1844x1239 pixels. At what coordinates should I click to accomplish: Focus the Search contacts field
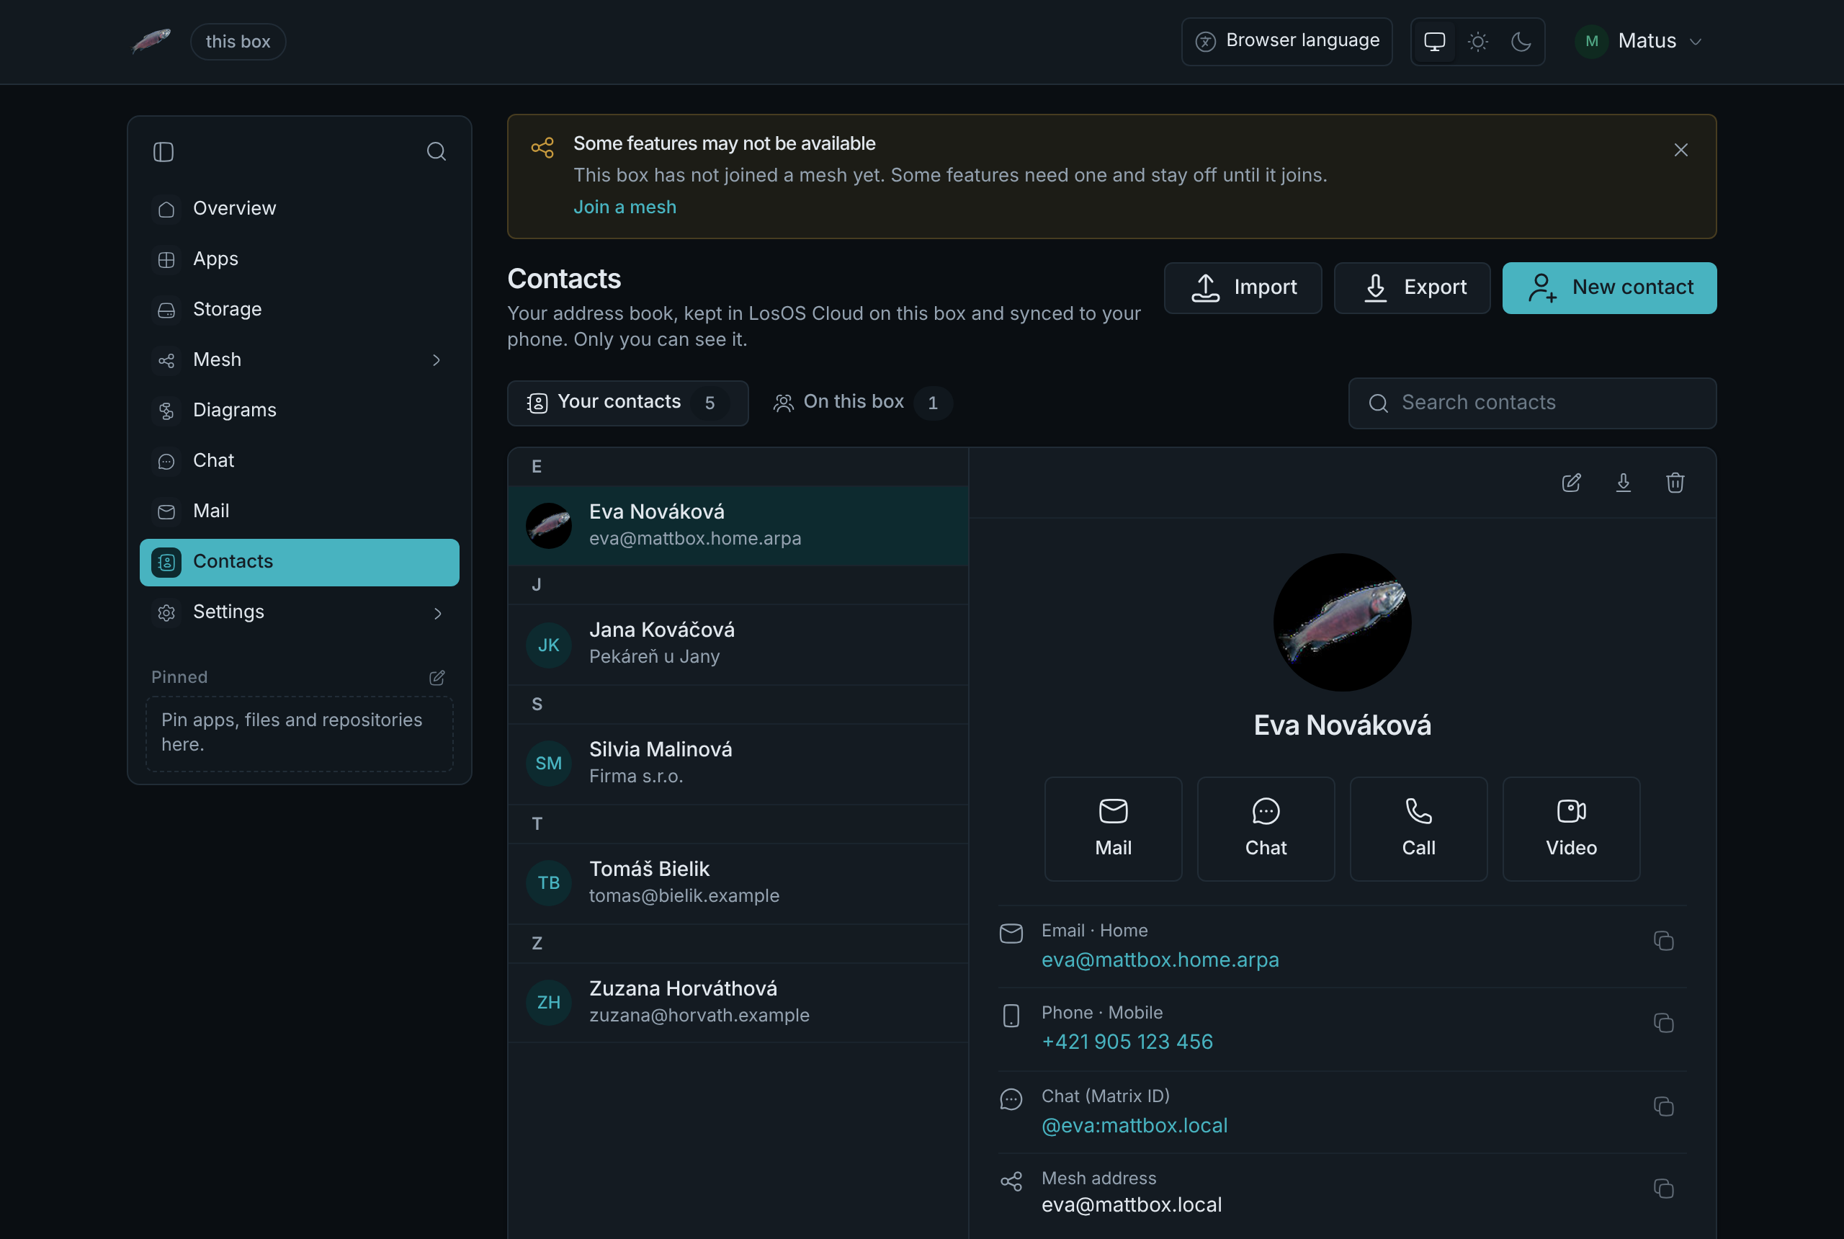(x=1532, y=403)
